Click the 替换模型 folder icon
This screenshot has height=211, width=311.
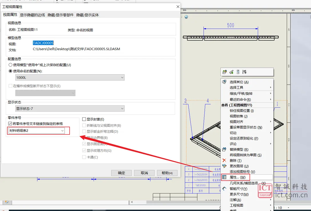pyautogui.click(x=224, y=149)
